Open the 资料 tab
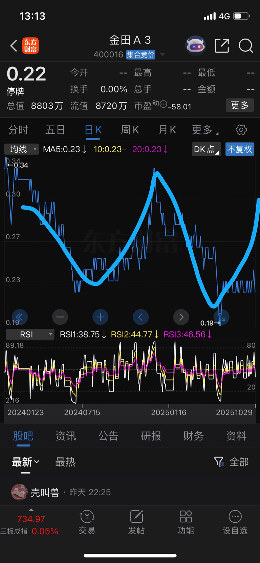Screen dimensions: 260x563 click(x=236, y=436)
